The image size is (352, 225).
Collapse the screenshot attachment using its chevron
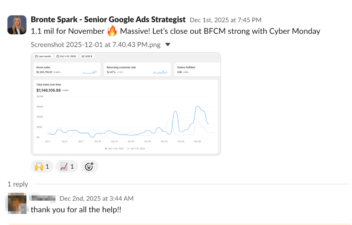click(x=167, y=44)
